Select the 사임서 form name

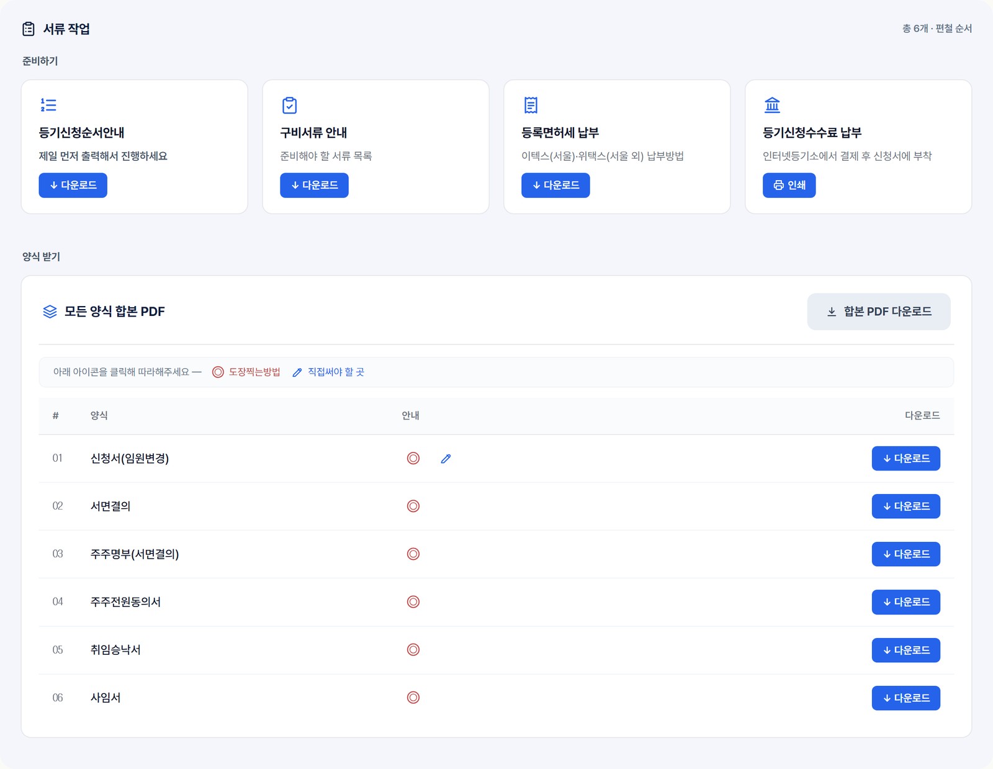click(106, 697)
